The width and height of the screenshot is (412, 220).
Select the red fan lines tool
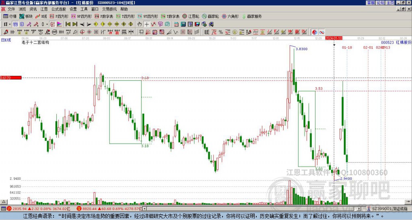pyautogui.click(x=148, y=32)
